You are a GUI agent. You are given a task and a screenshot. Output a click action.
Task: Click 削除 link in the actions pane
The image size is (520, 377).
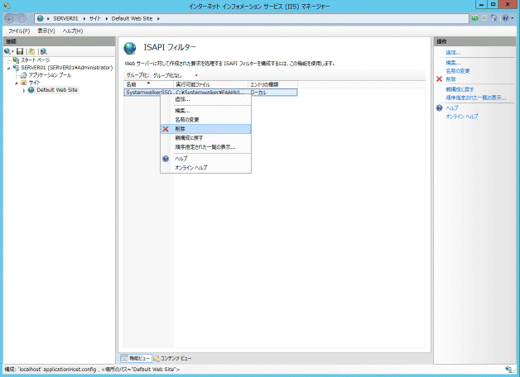coord(450,79)
